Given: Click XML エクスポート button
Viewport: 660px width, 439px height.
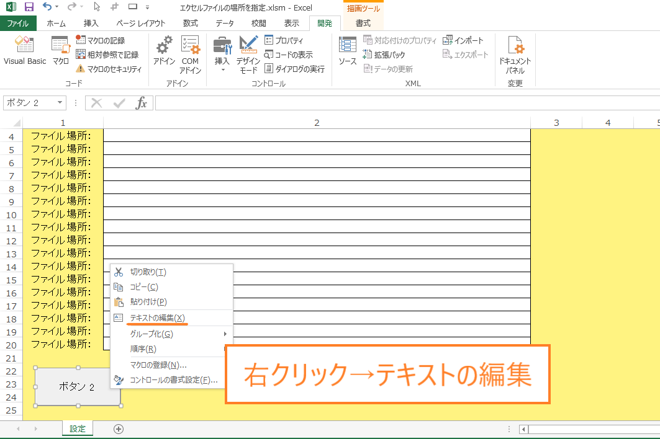Looking at the screenshot, I should coord(466,55).
